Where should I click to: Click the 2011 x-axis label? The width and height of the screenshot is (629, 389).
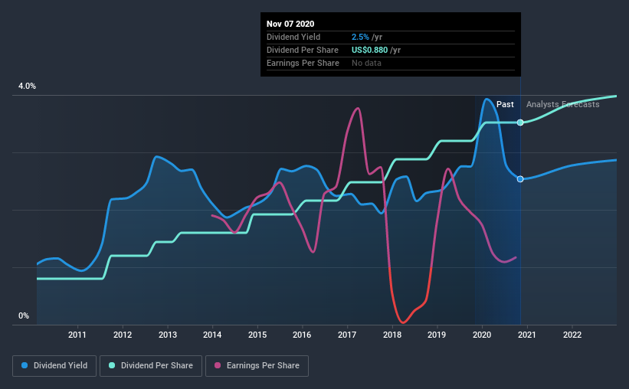(x=77, y=335)
